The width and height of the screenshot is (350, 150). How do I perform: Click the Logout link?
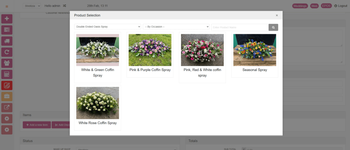(341, 6)
